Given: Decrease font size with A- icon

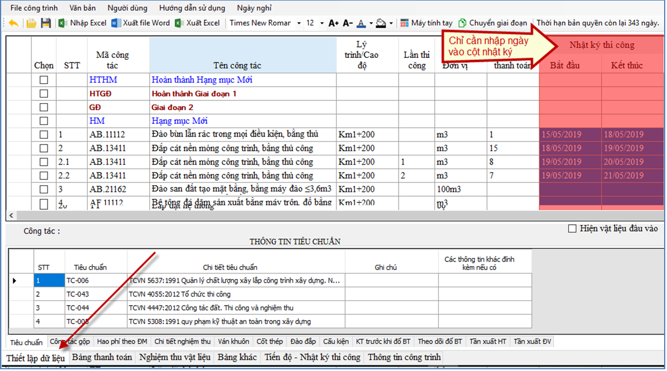Looking at the screenshot, I should pyautogui.click(x=348, y=24).
